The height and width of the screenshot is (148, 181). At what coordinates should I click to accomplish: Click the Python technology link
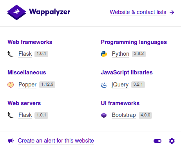pos(120,54)
